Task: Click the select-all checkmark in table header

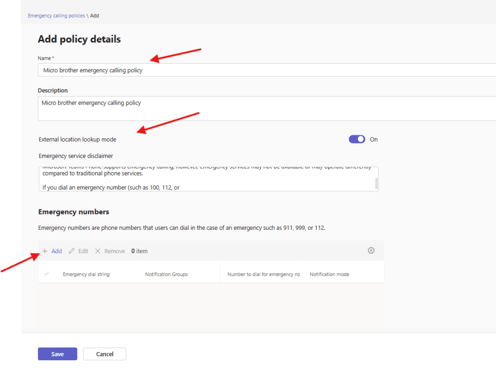Action: [x=46, y=274]
